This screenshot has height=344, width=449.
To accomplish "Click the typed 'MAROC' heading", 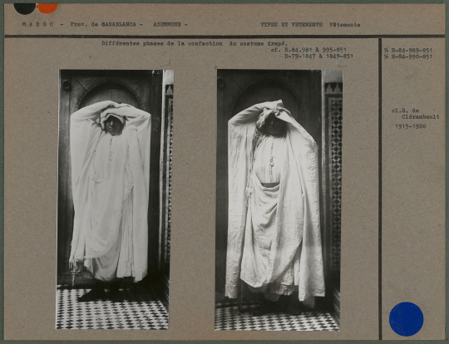I will click(37, 24).
